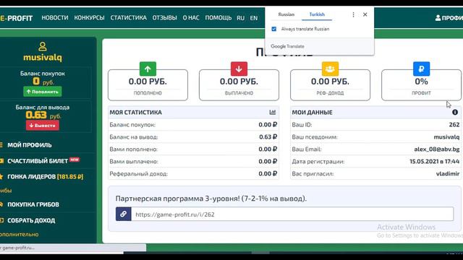Click the Баланс на вывод 0.63 ₽ value
The width and height of the screenshot is (463, 260).
pyautogui.click(x=268, y=136)
